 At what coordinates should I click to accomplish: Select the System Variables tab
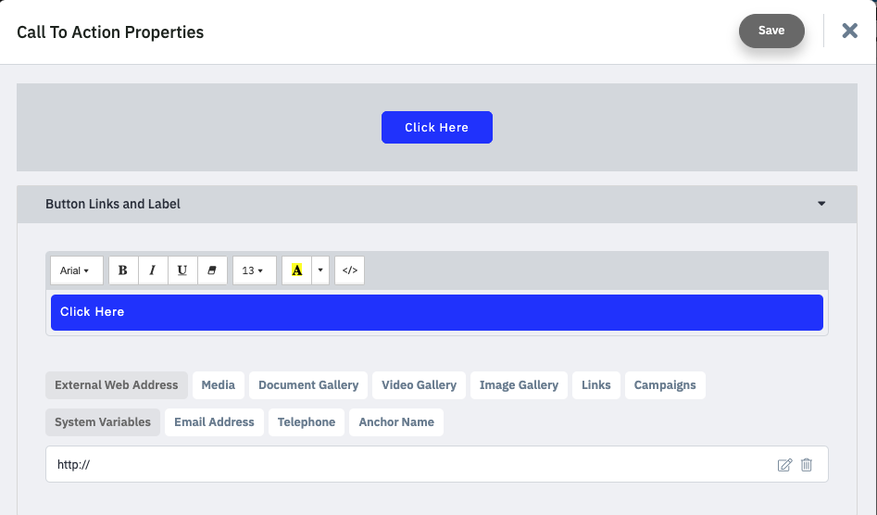(x=103, y=422)
